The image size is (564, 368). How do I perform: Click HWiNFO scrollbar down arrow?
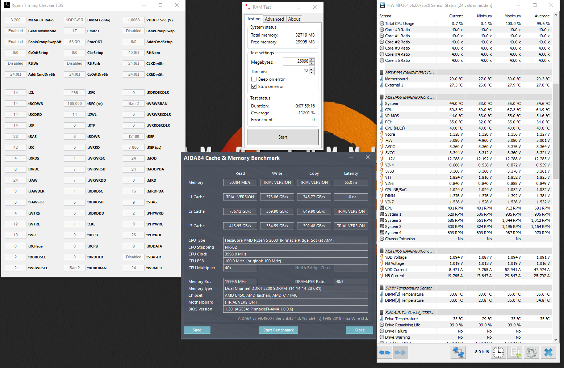point(556,339)
